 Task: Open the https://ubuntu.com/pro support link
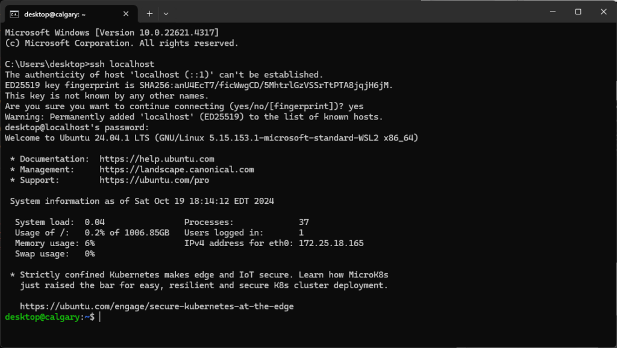coord(154,180)
